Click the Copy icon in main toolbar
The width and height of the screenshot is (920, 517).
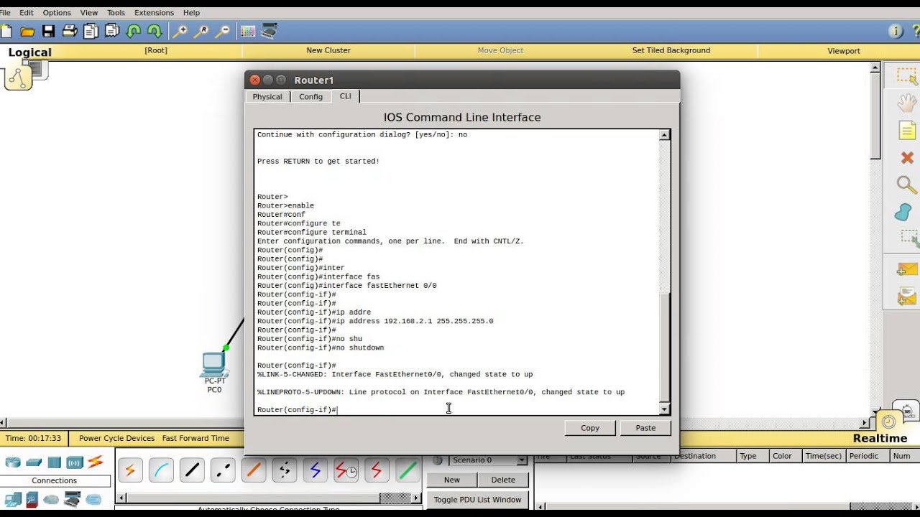(91, 31)
